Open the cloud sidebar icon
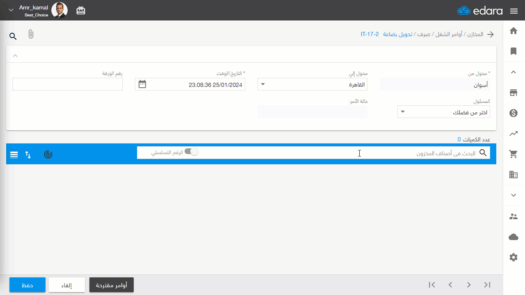The height and width of the screenshot is (295, 525). 514,237
